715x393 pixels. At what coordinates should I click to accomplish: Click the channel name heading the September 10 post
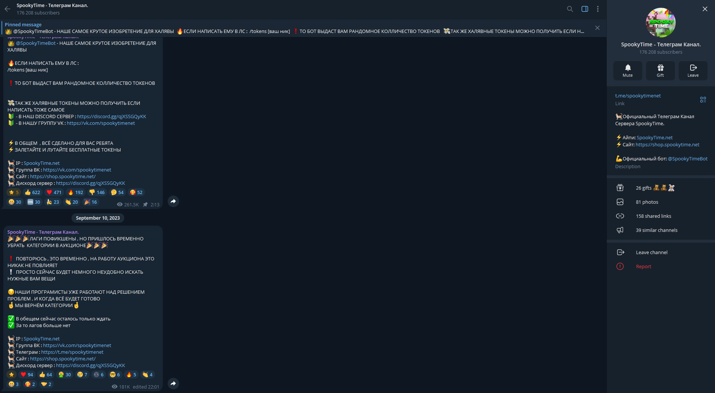pos(43,232)
